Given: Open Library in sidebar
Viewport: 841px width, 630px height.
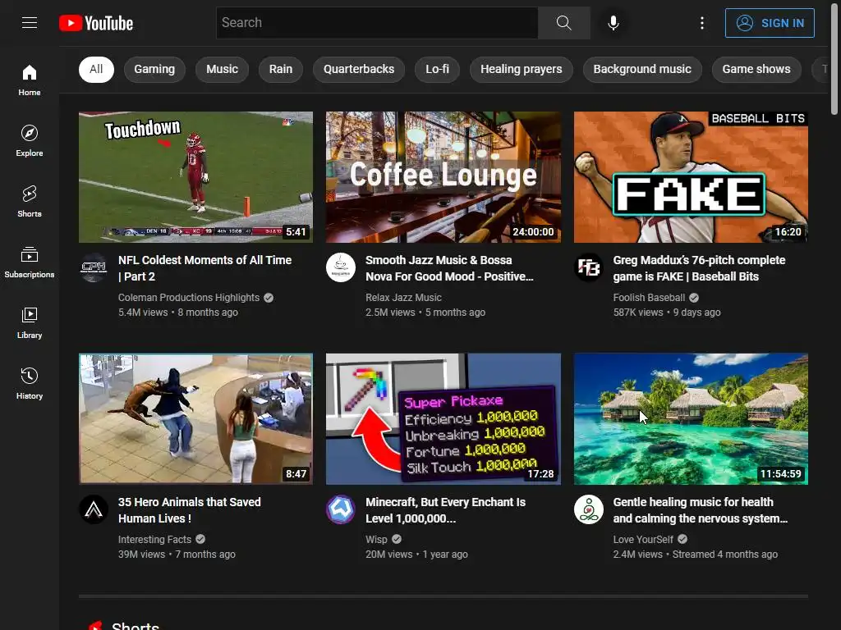Looking at the screenshot, I should 30,322.
